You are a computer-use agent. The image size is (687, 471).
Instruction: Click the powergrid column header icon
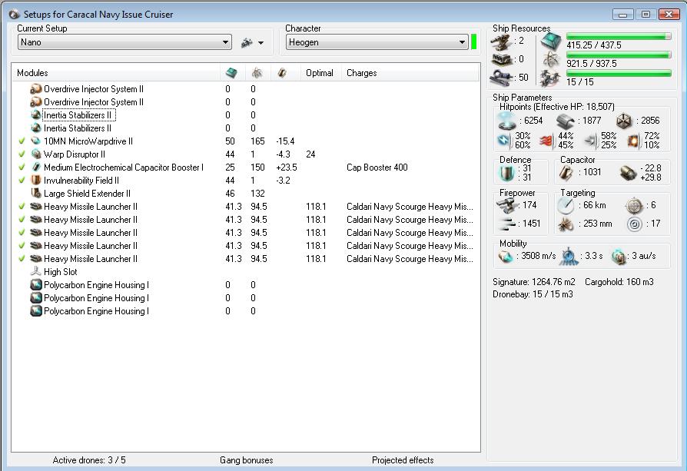tap(256, 73)
